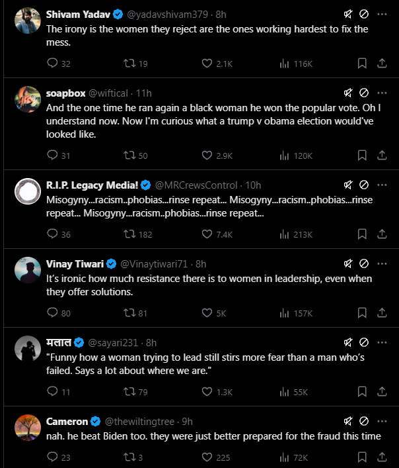Block the soapbox account
Image resolution: width=399 pixels, height=468 pixels.
point(364,93)
